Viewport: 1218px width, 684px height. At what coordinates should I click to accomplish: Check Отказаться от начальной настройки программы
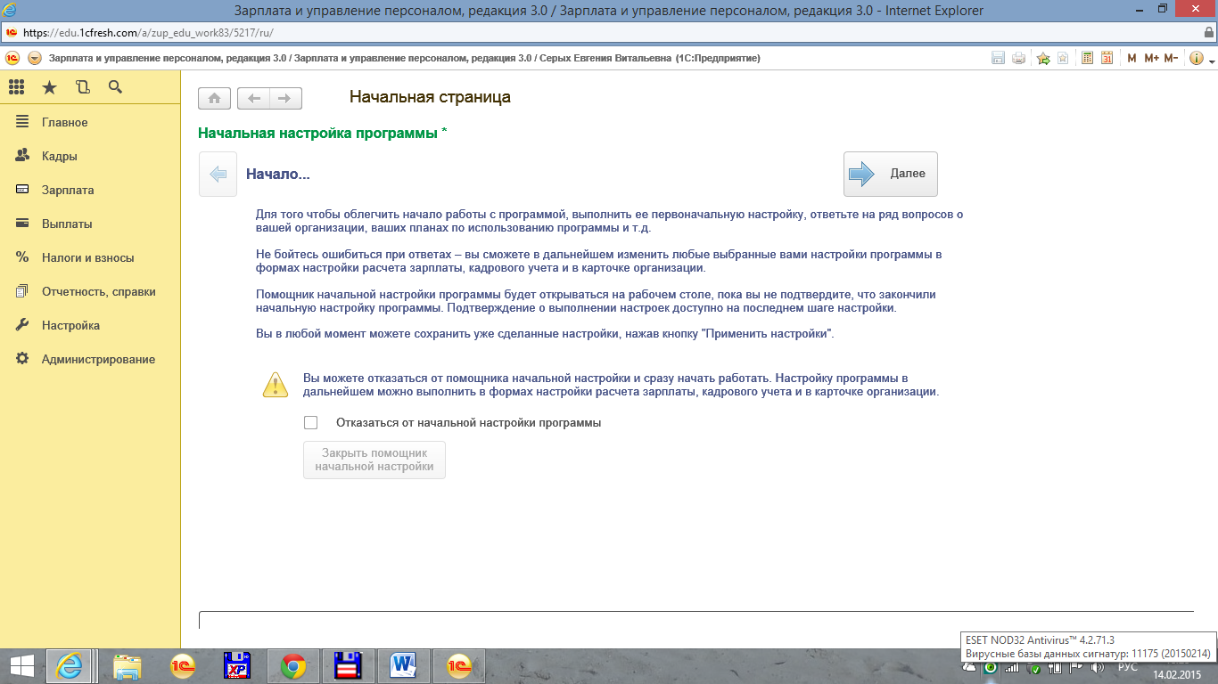[310, 422]
